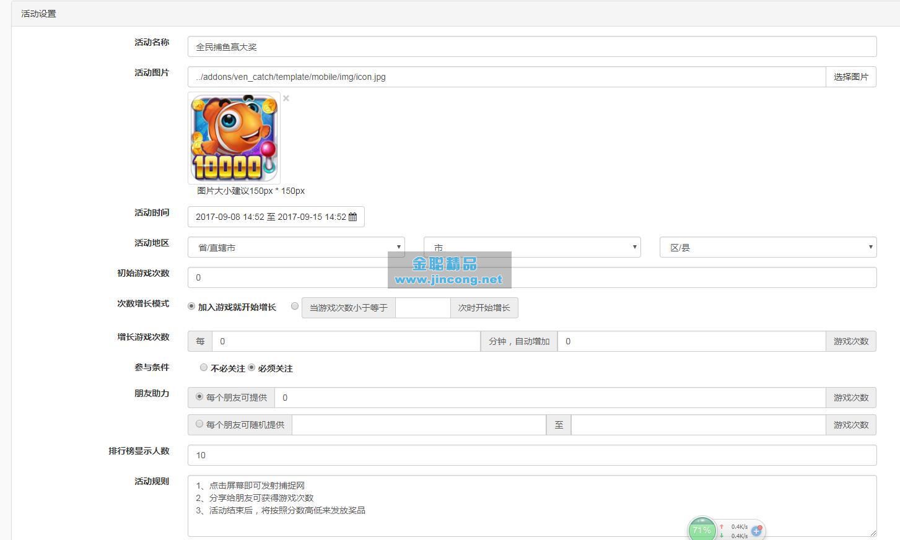Click the 自动增加 game count field

click(692, 341)
